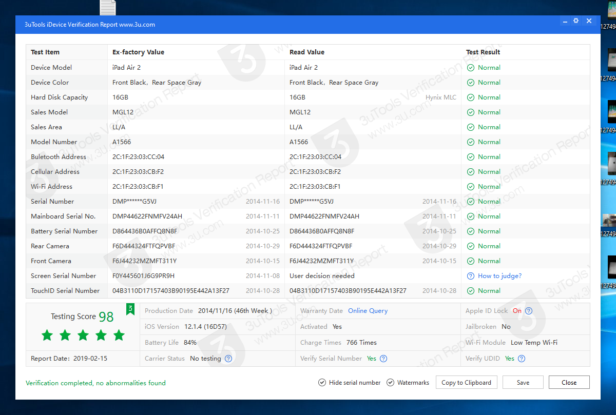This screenshot has width=616, height=415.
Task: Click Bluetooth Address normal check icon
Action: [471, 157]
